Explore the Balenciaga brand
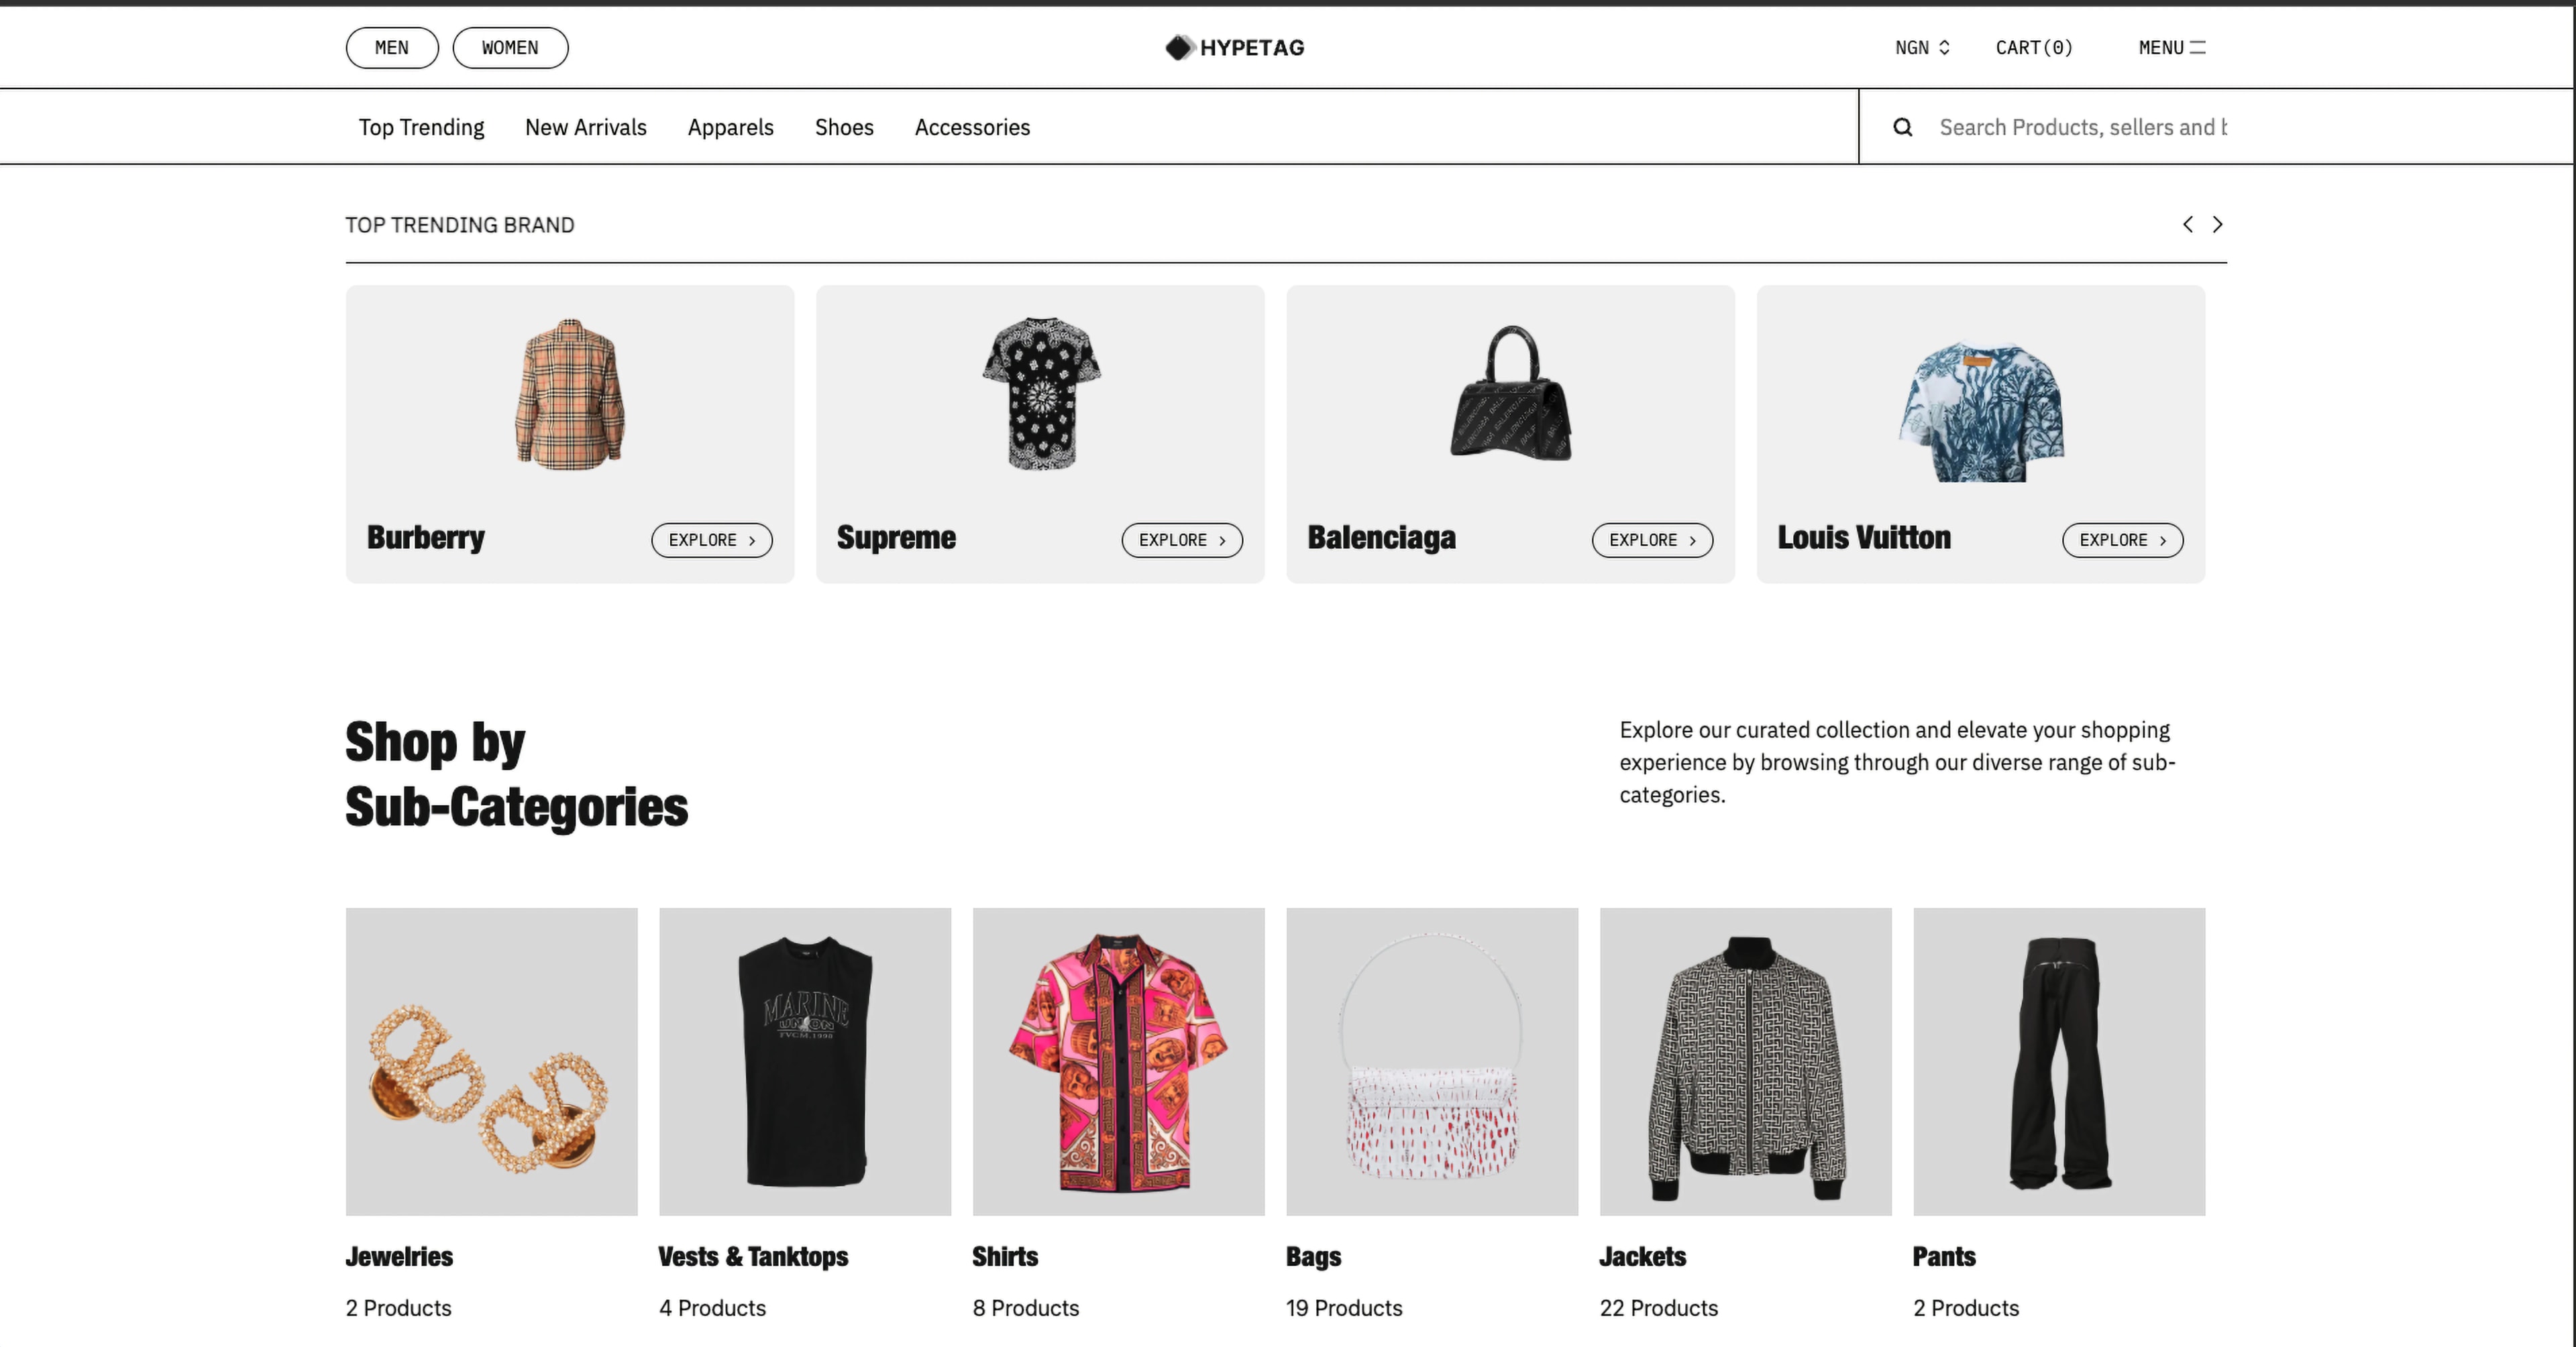 1652,540
